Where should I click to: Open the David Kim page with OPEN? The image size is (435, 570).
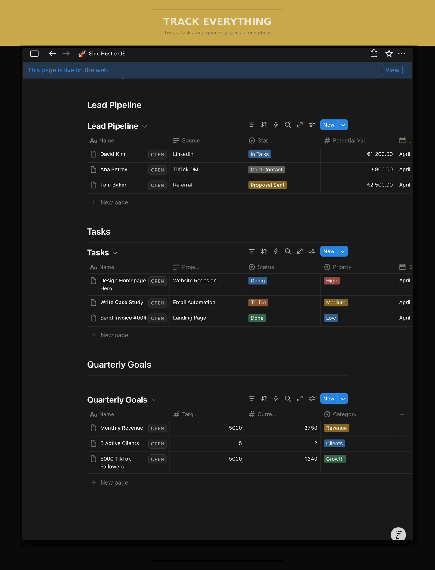coord(157,155)
